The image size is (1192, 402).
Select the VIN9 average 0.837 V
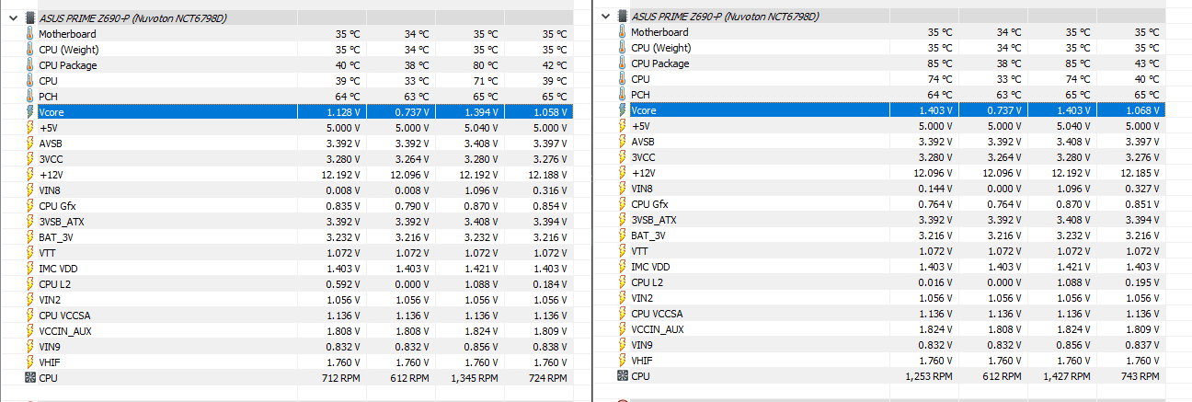point(1143,346)
